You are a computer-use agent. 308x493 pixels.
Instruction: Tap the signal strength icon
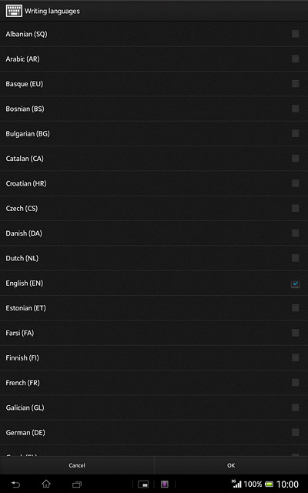click(236, 484)
